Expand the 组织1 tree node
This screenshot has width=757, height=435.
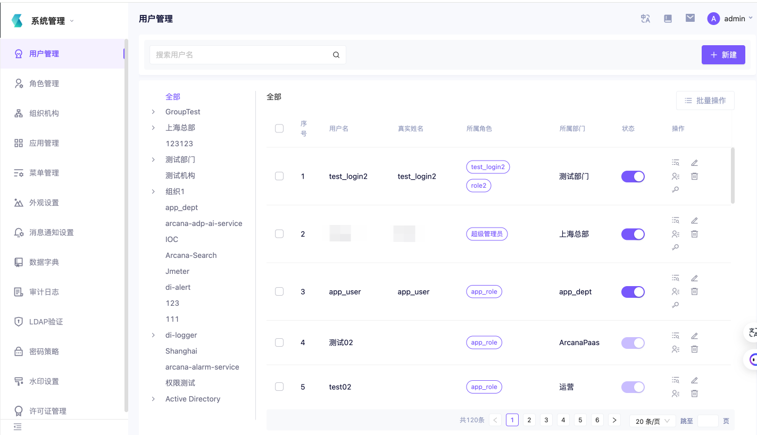pos(153,191)
